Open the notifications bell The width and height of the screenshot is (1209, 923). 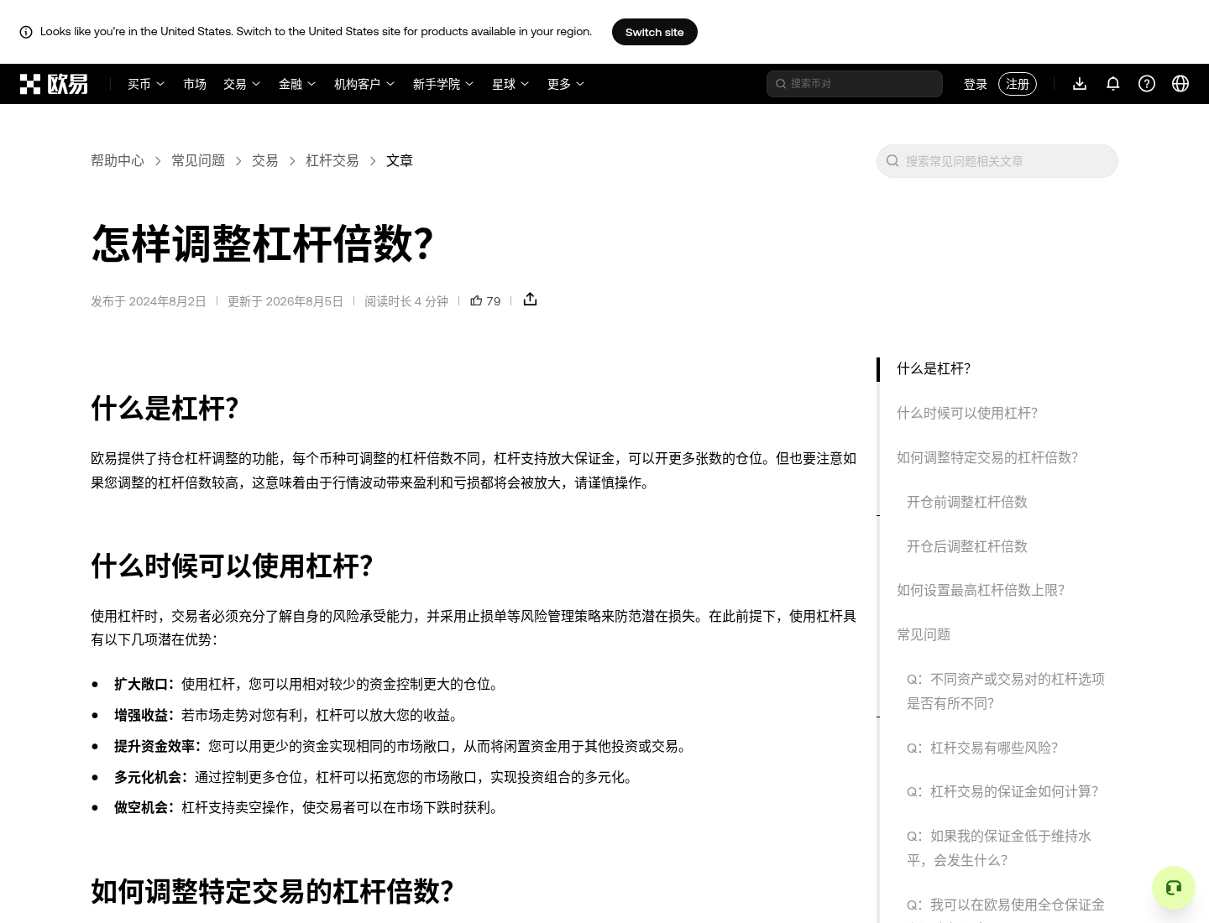(1113, 84)
